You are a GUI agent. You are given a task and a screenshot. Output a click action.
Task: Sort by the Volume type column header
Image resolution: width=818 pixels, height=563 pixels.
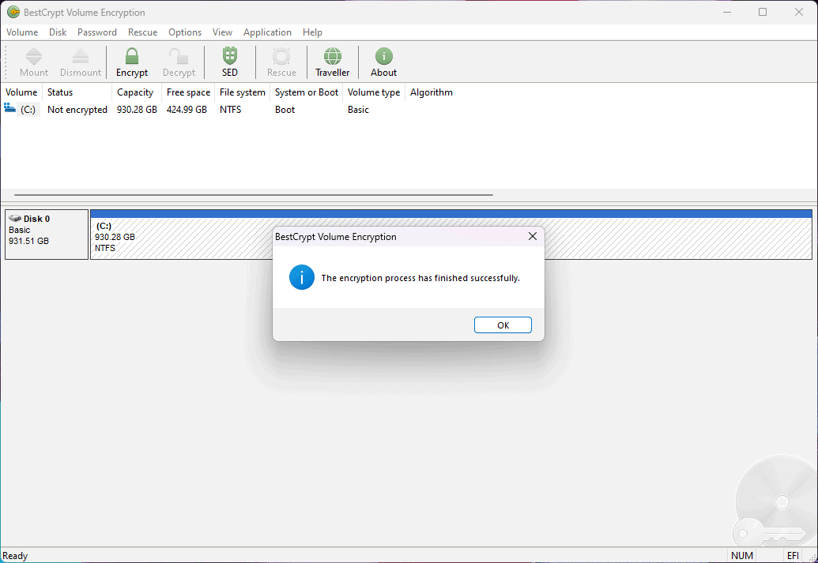click(374, 92)
